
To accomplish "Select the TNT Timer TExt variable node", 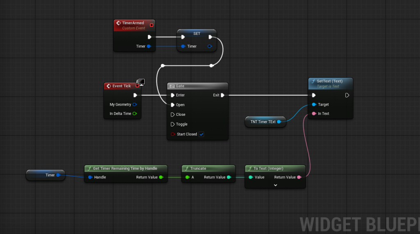I will tap(262, 122).
